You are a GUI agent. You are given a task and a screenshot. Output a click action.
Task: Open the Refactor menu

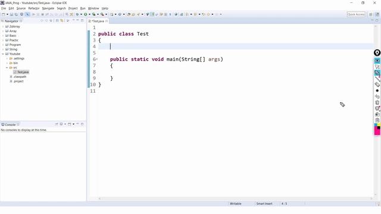[x=34, y=8]
